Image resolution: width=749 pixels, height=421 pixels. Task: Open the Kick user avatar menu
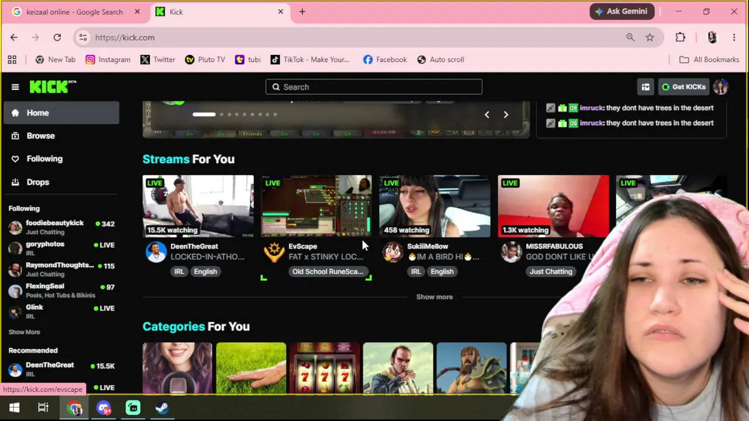721,87
